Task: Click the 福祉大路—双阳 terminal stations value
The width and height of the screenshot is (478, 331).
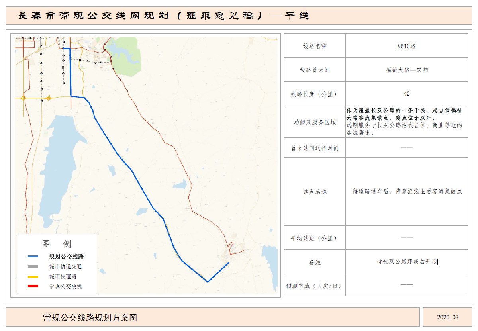Action: tap(406, 70)
